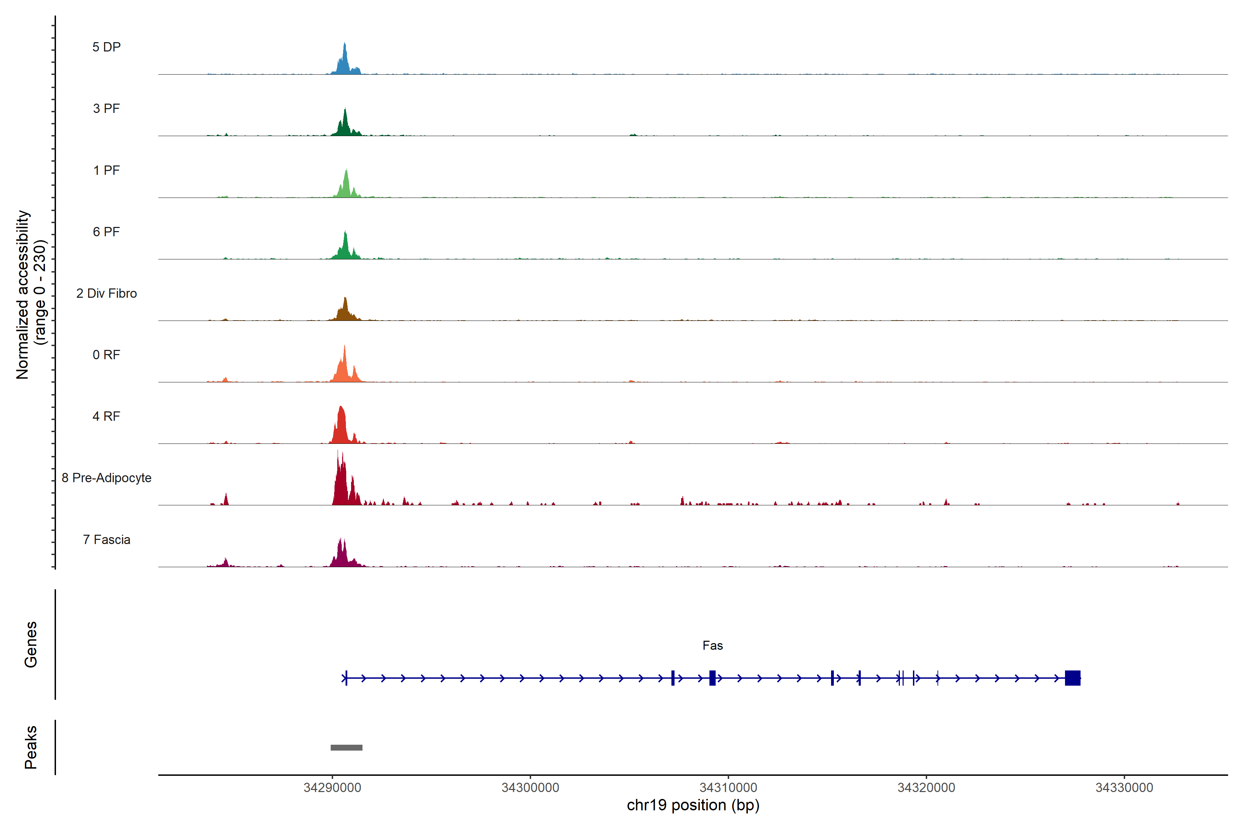This screenshot has height=829, width=1244.
Task: Click the 3 PF track label
Action: click(106, 108)
